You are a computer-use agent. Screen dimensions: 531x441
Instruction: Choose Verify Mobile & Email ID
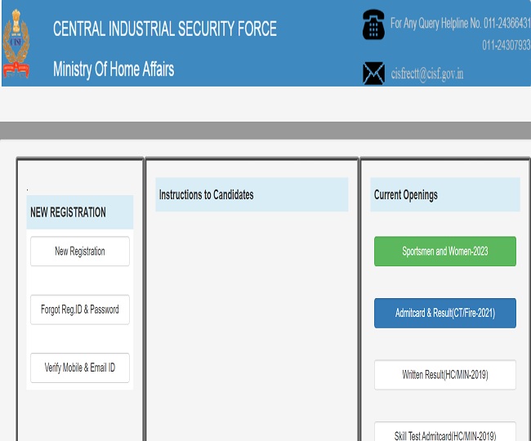tap(80, 367)
